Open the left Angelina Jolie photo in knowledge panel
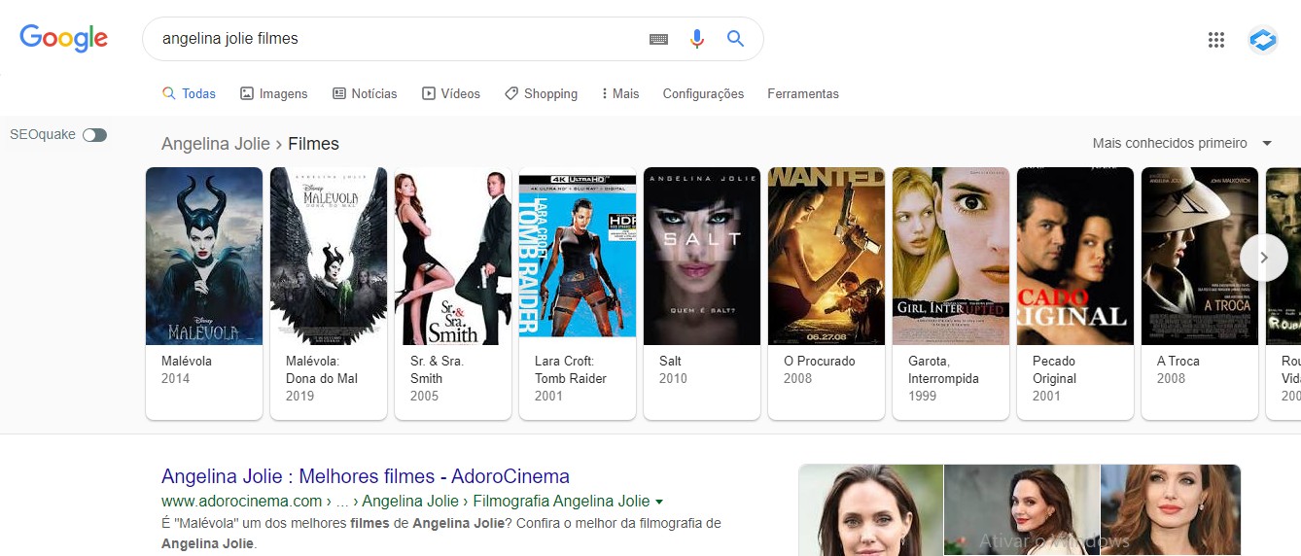1301x556 pixels. click(x=870, y=510)
